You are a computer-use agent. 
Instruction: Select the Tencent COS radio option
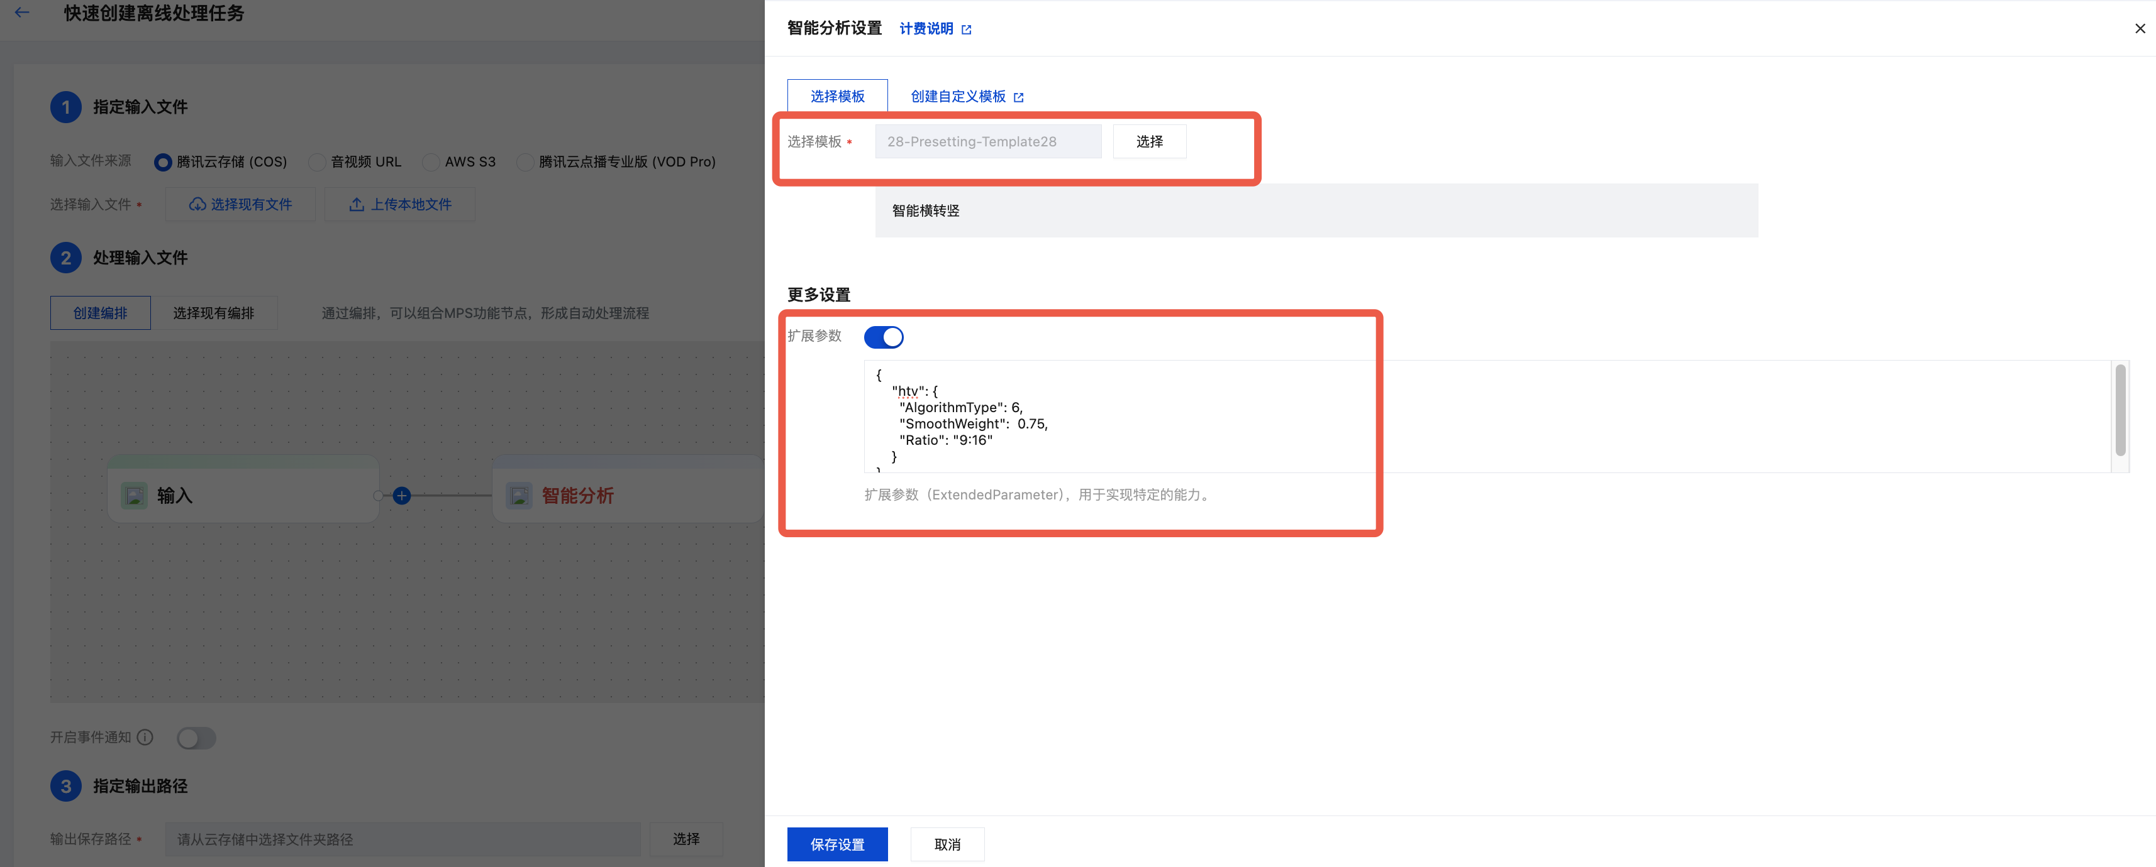(162, 162)
